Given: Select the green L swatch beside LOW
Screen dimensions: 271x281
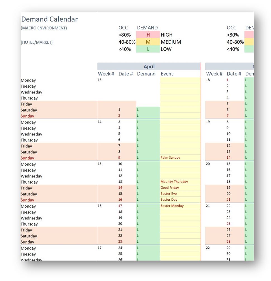Looking at the screenshot, I should pos(148,49).
